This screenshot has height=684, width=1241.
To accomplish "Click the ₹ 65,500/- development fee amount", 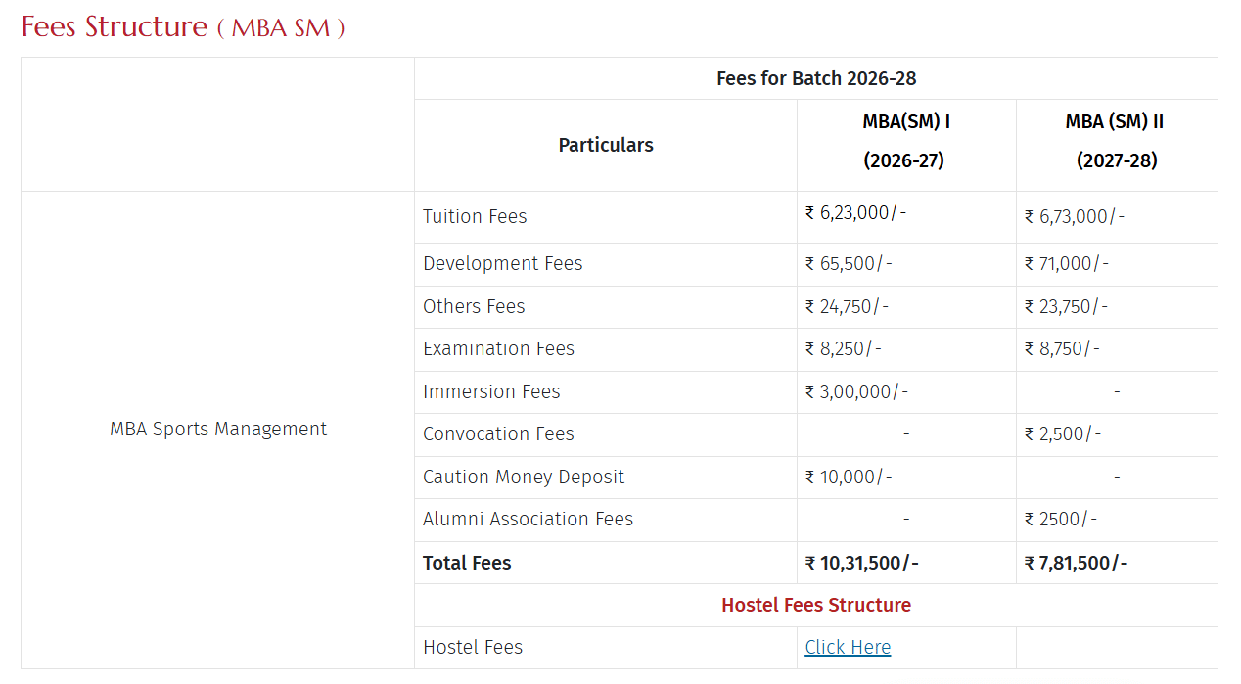I will 848,264.
